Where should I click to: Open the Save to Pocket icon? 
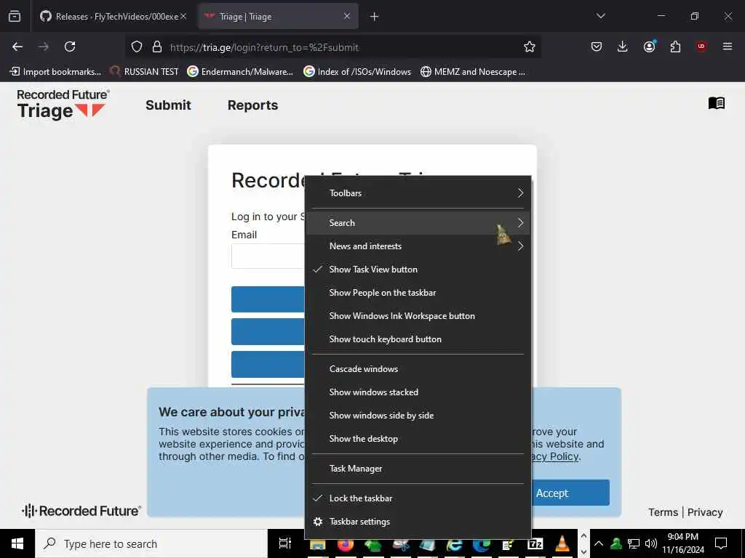597,46
